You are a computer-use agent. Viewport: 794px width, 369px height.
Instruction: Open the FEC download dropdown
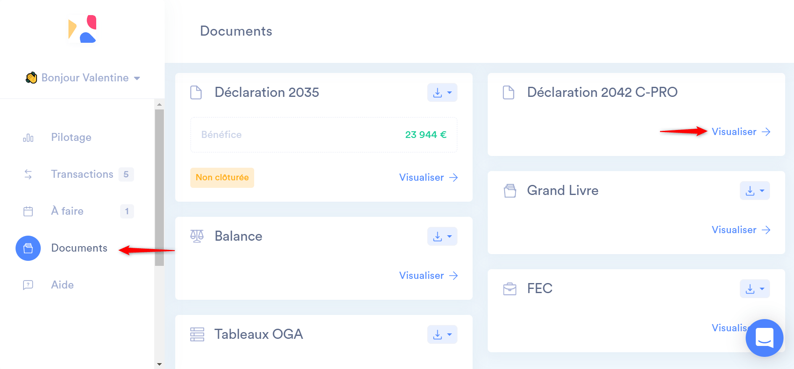coord(755,289)
